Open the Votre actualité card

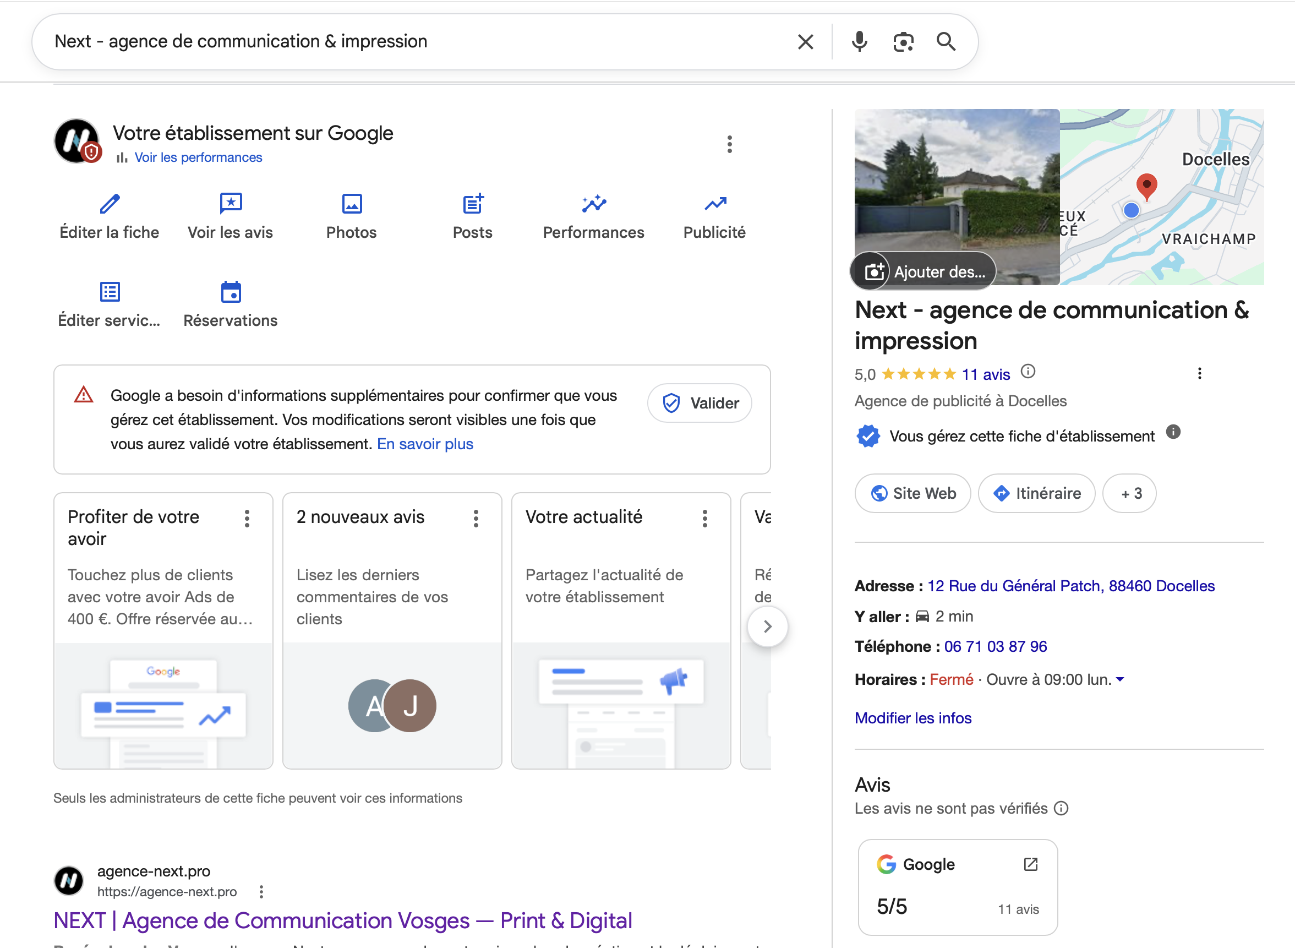pos(621,630)
